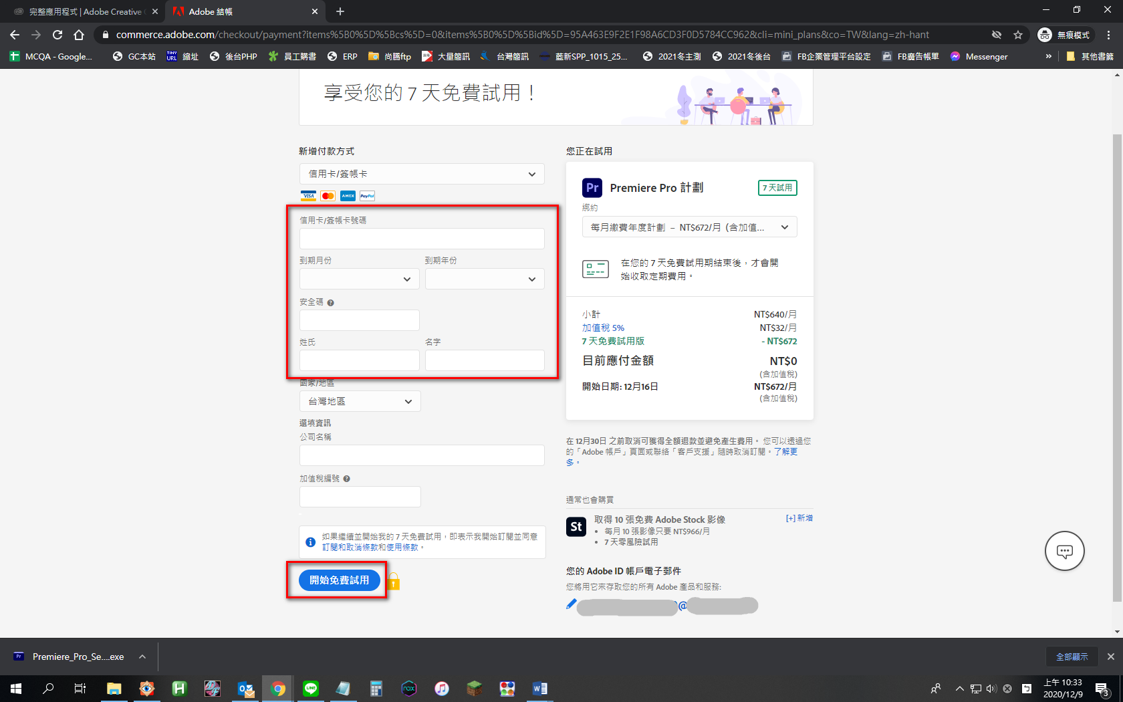Expand the payment method dropdown
This screenshot has width=1123, height=702.
click(422, 174)
